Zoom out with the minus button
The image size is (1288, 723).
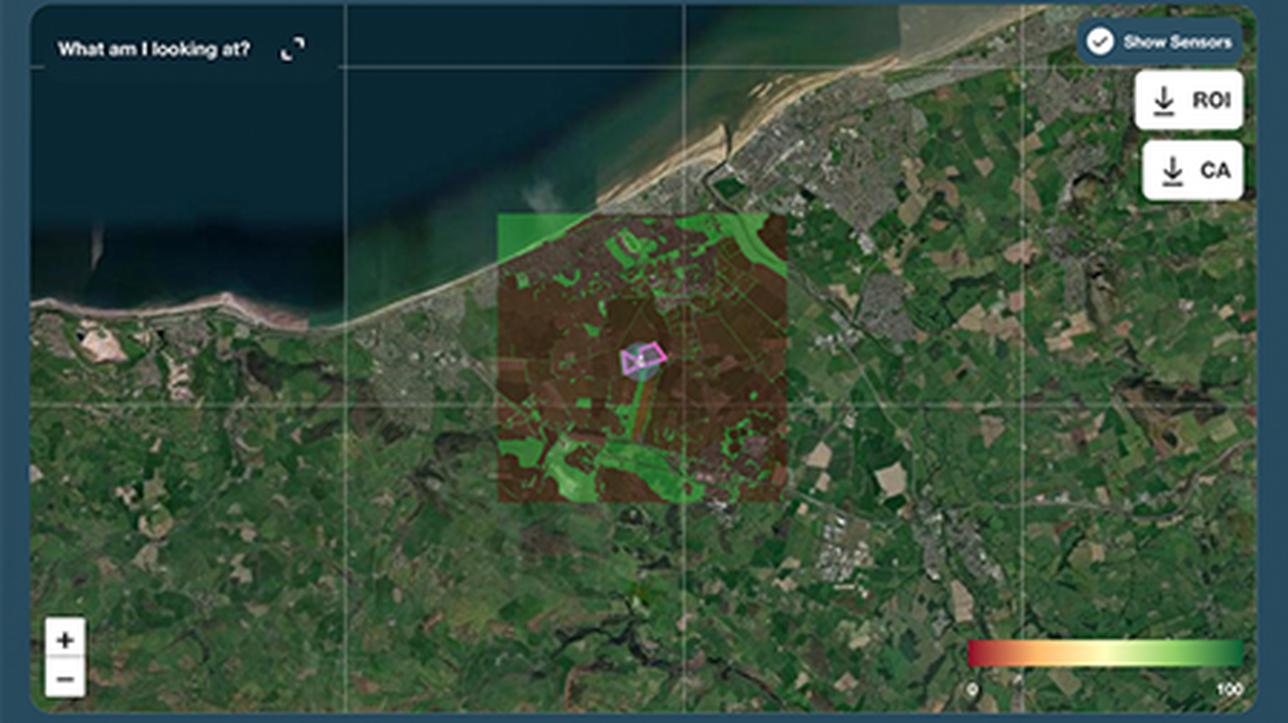click(65, 679)
